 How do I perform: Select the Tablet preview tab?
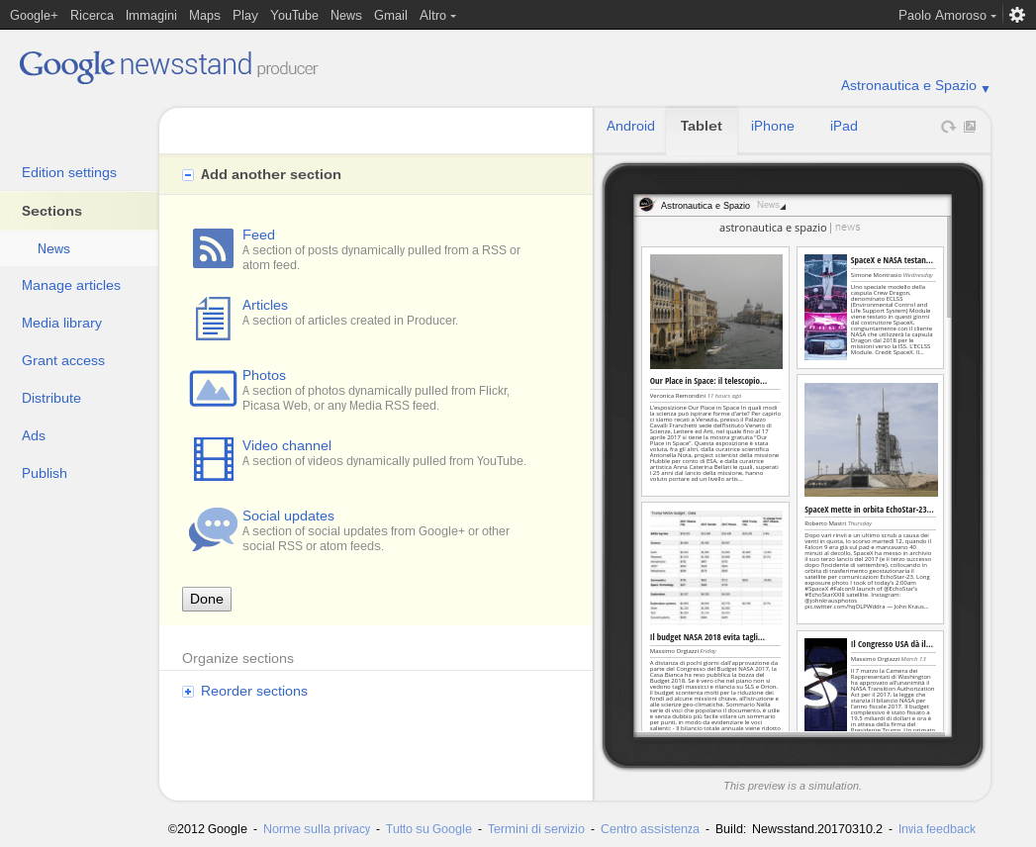point(701,127)
